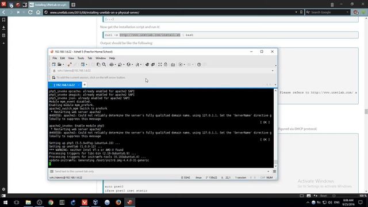Click the Xshell terminal vertical scrollbar
This screenshot has height=207, width=368.
276,128
